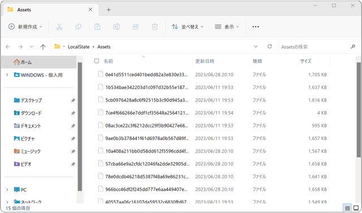Click Assets in the breadcrumb path

point(104,46)
